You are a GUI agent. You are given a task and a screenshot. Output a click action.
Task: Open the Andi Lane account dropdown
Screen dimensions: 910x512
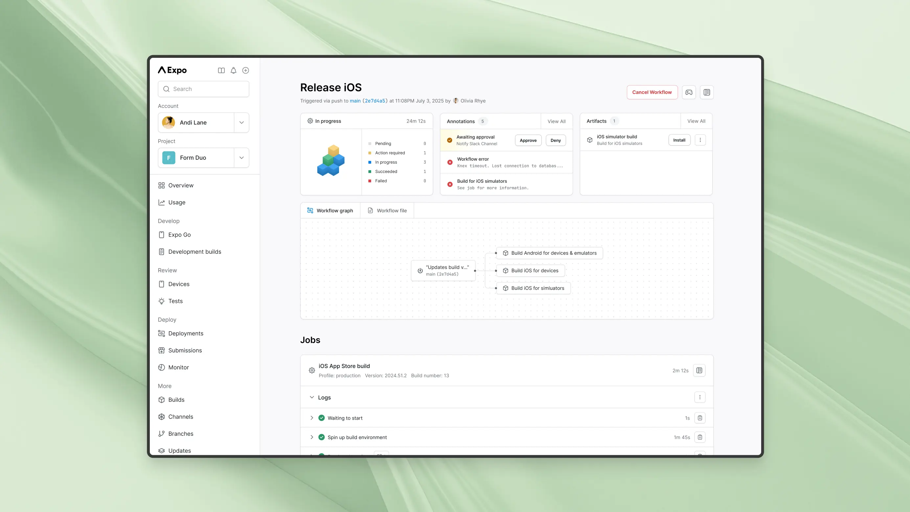(242, 123)
